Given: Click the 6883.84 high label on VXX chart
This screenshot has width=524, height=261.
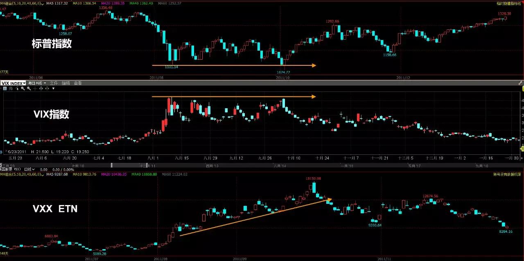Looking at the screenshot, I should point(51,236).
